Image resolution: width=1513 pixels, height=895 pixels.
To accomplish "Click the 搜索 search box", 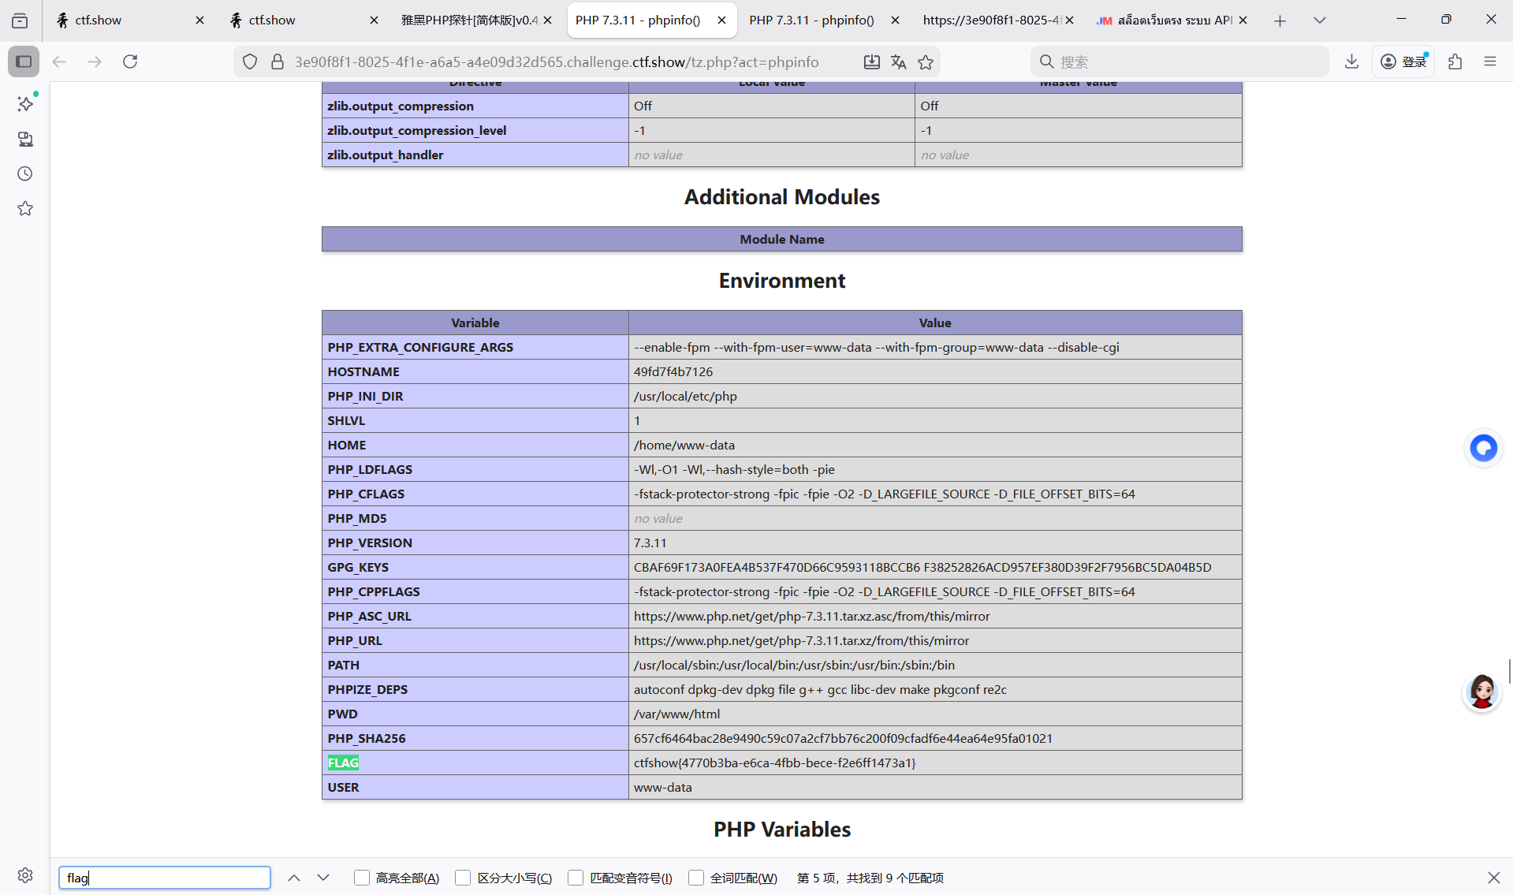I will point(1179,62).
